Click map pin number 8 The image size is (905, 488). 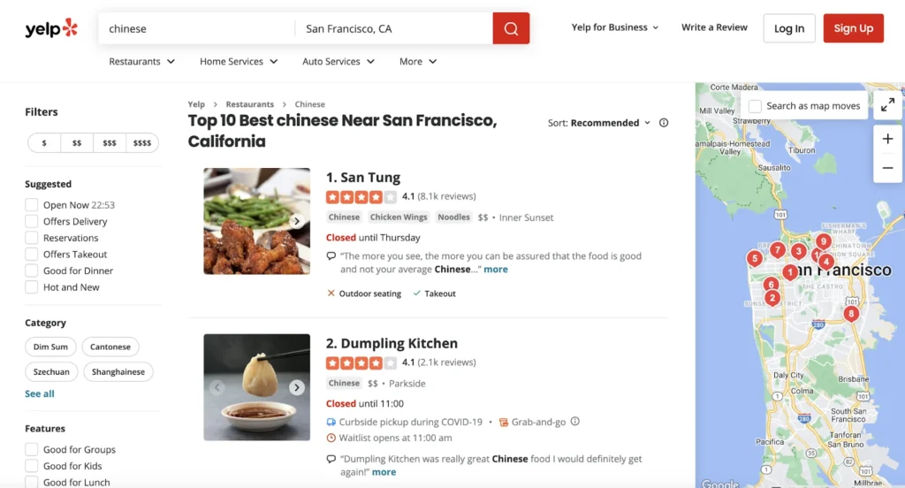[851, 313]
